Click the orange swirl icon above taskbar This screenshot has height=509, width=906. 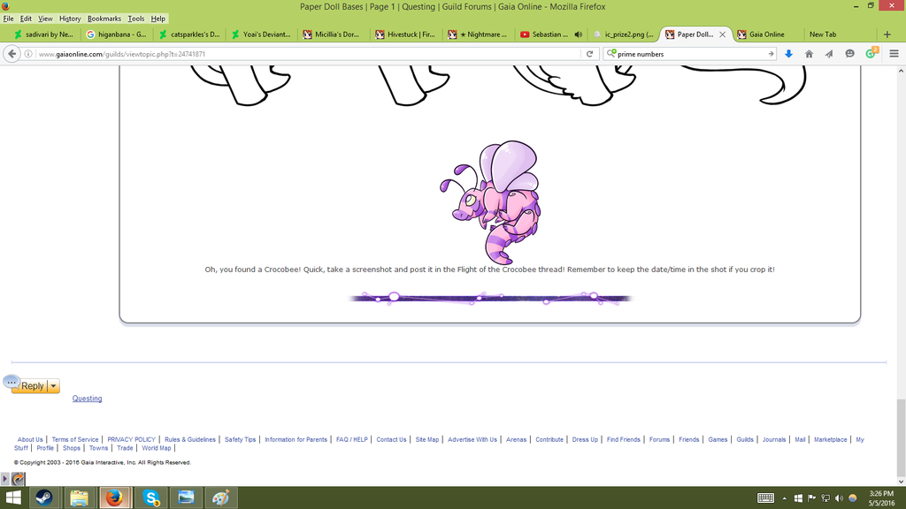tap(19, 478)
